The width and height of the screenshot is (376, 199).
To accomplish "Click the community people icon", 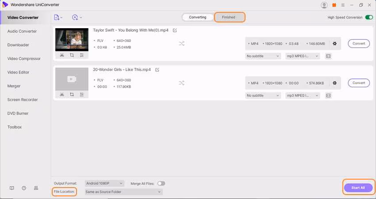I will click(36, 188).
